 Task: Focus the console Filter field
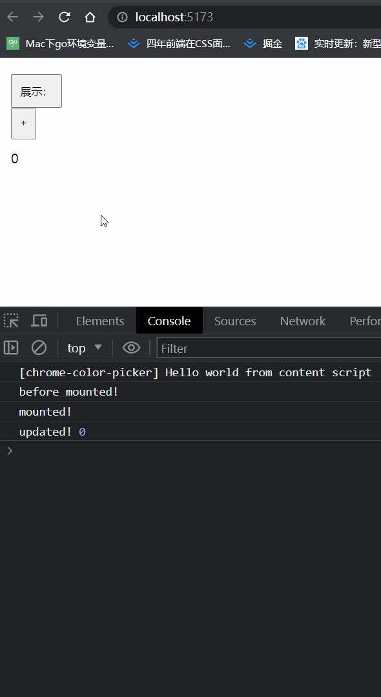269,348
